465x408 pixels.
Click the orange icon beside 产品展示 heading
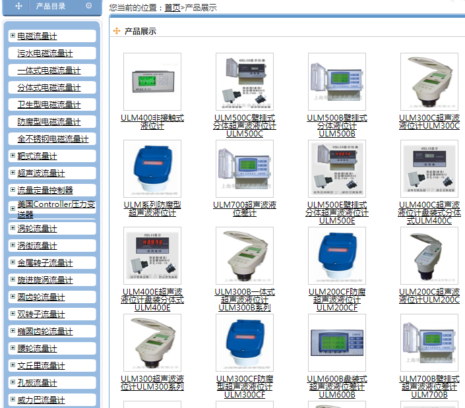117,31
